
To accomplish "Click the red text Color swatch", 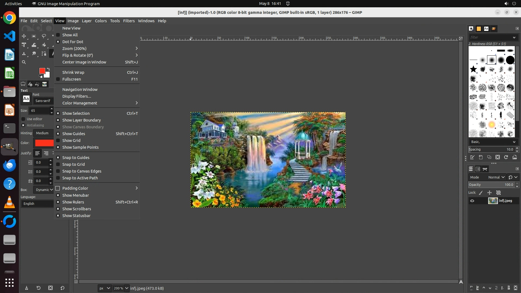I will click(44, 143).
